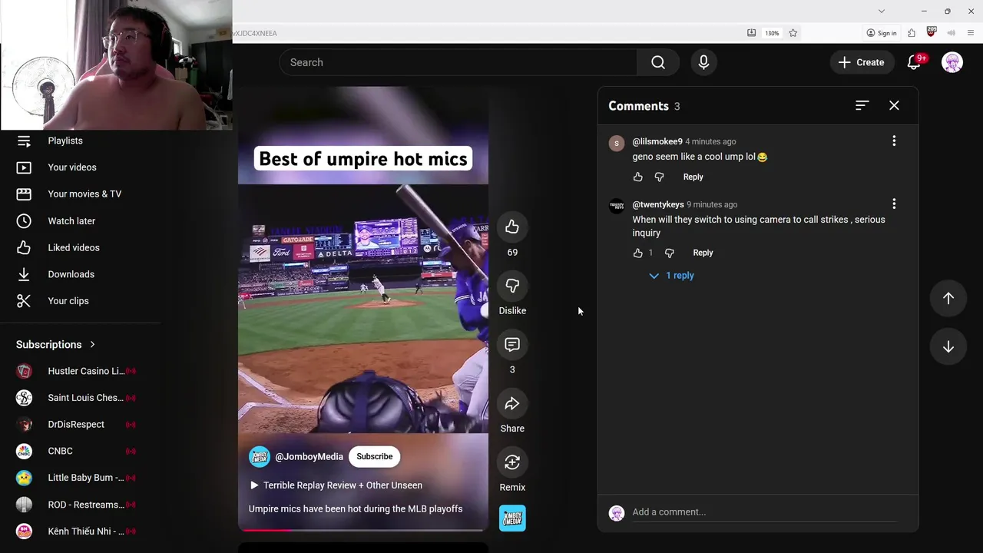The height and width of the screenshot is (553, 983).
Task: Open browser tab list dropdown arrow
Action: (x=881, y=11)
